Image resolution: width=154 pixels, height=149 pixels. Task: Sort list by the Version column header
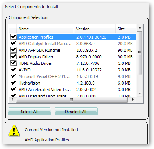pos(94,29)
